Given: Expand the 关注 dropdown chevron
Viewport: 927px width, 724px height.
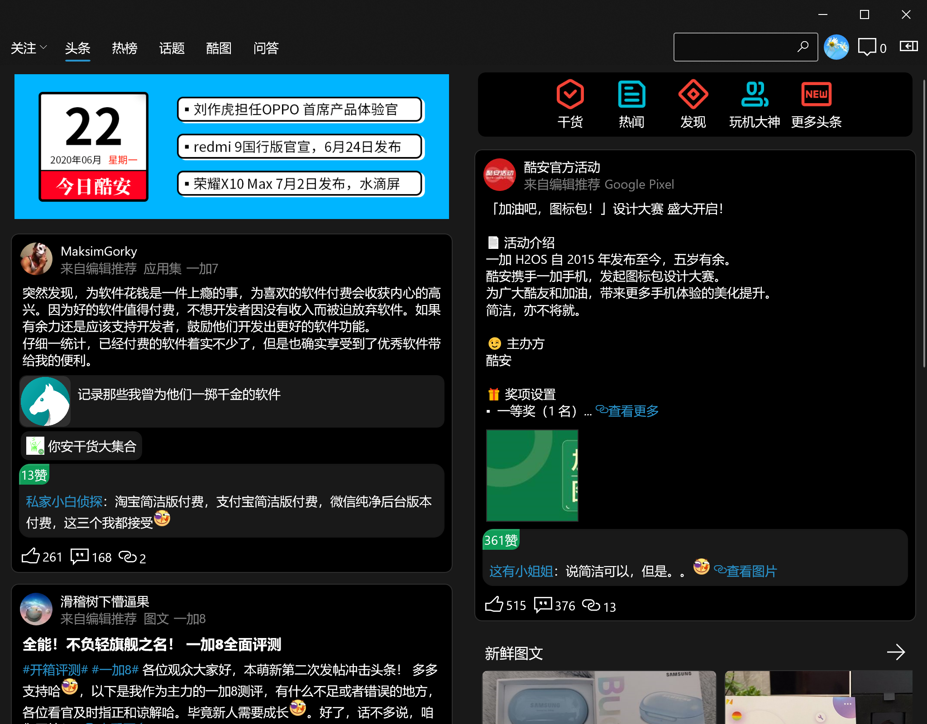Looking at the screenshot, I should [43, 47].
